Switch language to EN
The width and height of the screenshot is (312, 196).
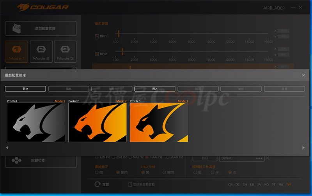tap(245, 184)
